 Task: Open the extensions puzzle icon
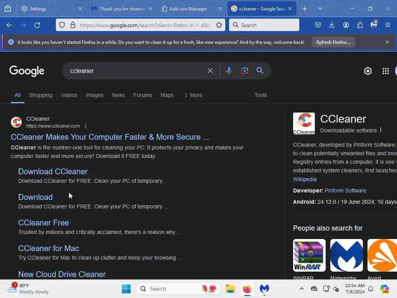tap(360, 25)
